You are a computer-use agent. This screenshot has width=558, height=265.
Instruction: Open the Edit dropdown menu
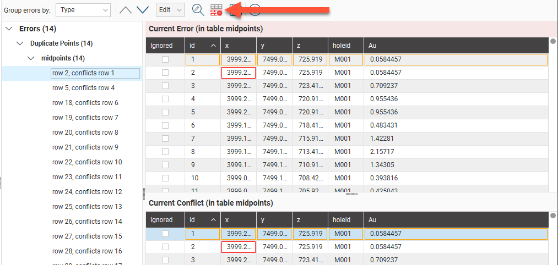coord(170,10)
